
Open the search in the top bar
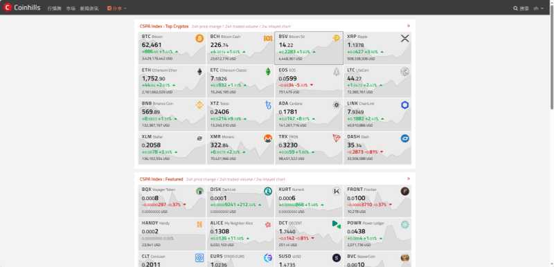point(521,8)
